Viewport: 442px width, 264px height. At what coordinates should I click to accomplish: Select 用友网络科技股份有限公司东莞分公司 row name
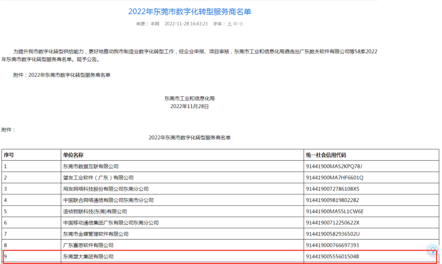click(x=106, y=189)
